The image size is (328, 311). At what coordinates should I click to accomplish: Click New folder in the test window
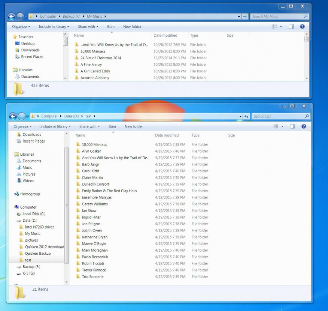(x=134, y=126)
